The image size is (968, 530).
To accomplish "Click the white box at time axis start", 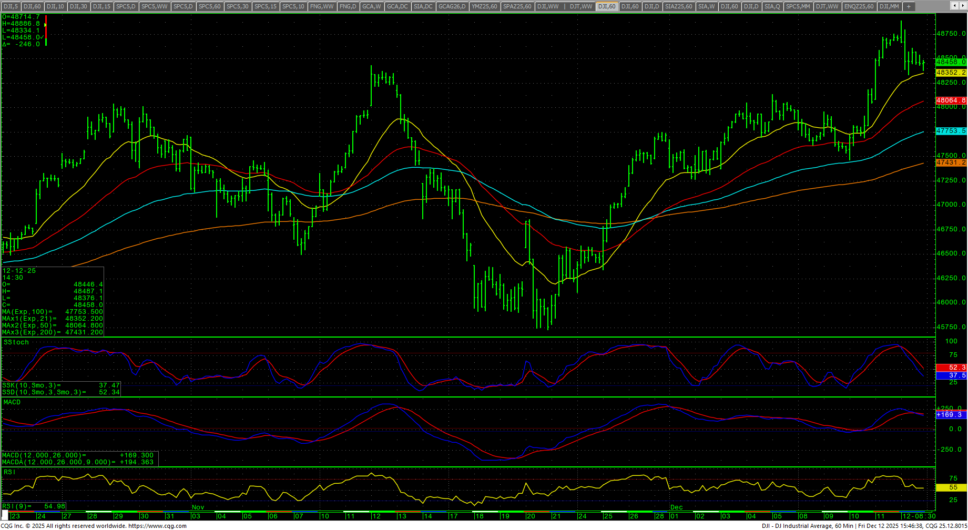I will click(x=5, y=515).
